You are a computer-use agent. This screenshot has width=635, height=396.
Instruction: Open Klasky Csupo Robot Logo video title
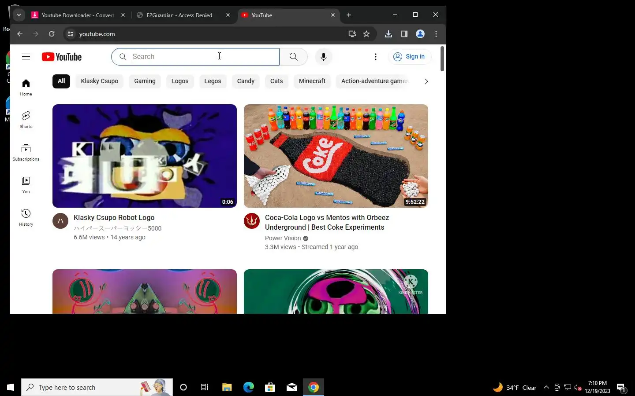[114, 217]
